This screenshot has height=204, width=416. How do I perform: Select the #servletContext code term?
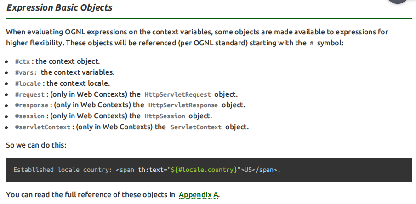[43, 127]
